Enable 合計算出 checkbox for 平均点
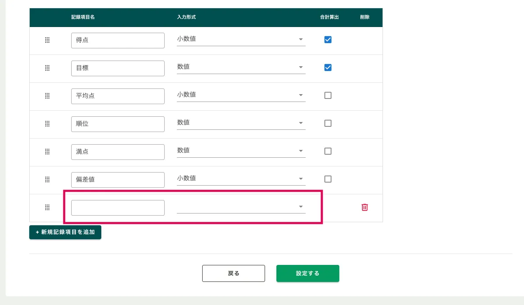524x305 pixels. pyautogui.click(x=328, y=95)
